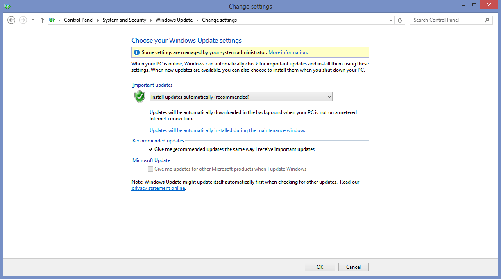
Task: Expand the chevron before Control Panel
Action: coord(59,20)
